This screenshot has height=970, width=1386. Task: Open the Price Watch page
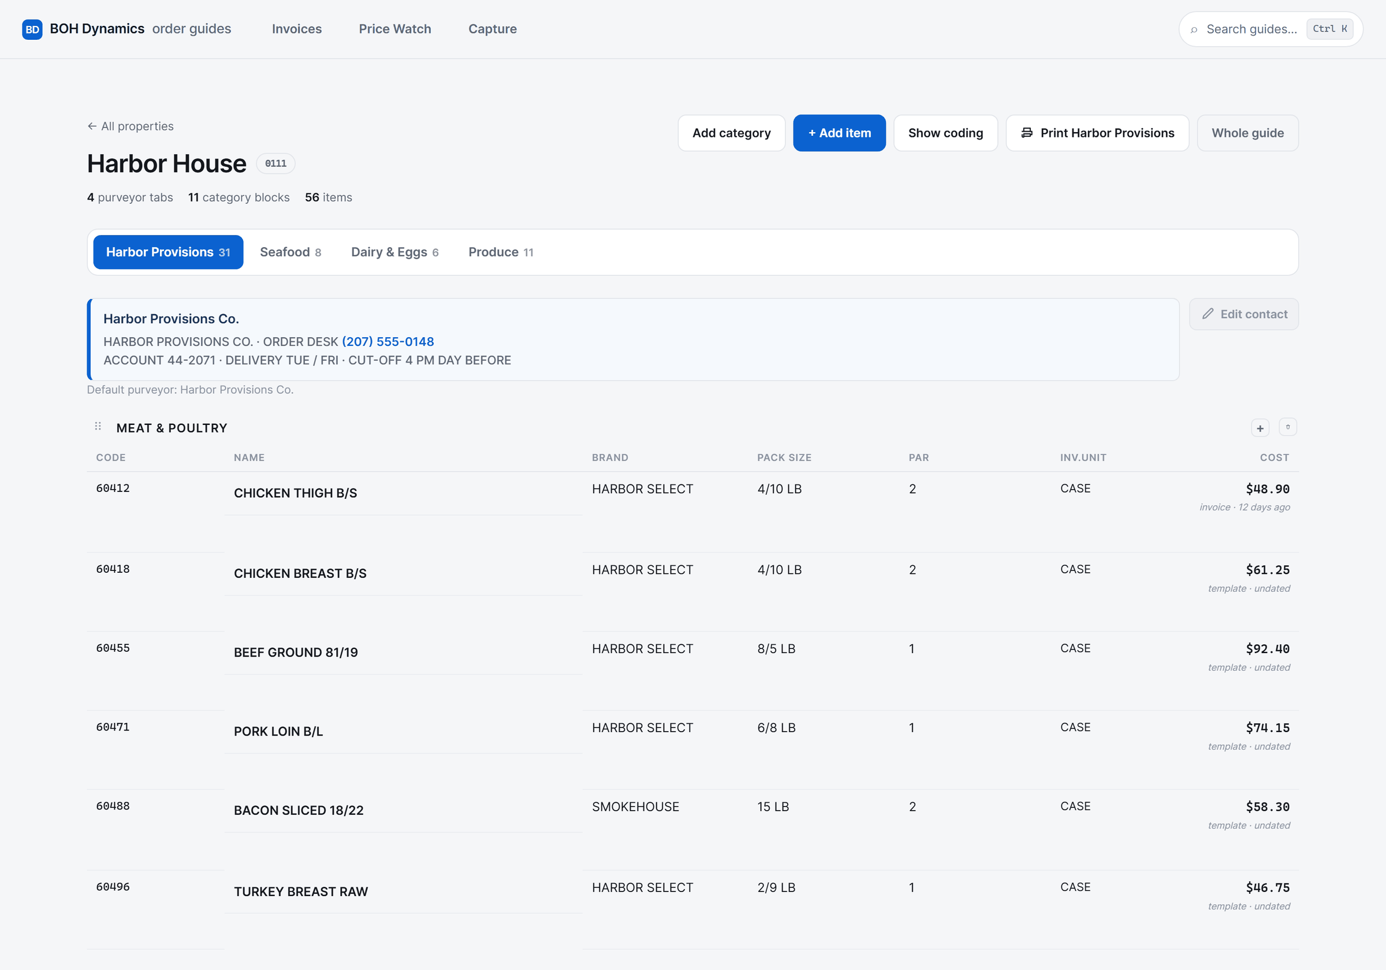[x=395, y=29]
